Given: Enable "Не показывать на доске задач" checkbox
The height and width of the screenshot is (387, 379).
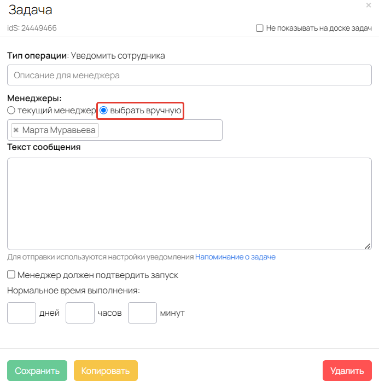Looking at the screenshot, I should click(260, 28).
